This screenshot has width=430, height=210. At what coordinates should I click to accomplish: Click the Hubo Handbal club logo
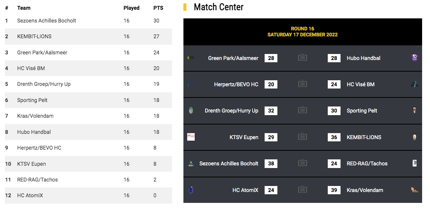point(414,58)
